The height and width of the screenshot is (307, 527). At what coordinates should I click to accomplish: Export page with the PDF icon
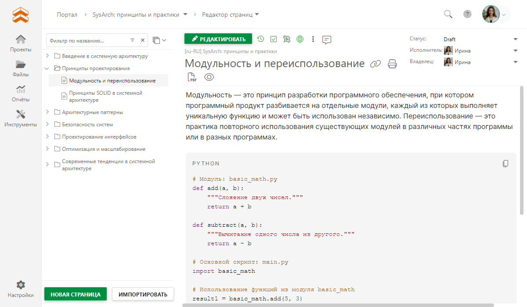(x=192, y=78)
